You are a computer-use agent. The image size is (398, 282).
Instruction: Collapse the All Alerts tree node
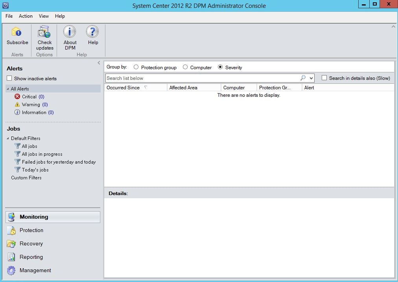point(8,89)
